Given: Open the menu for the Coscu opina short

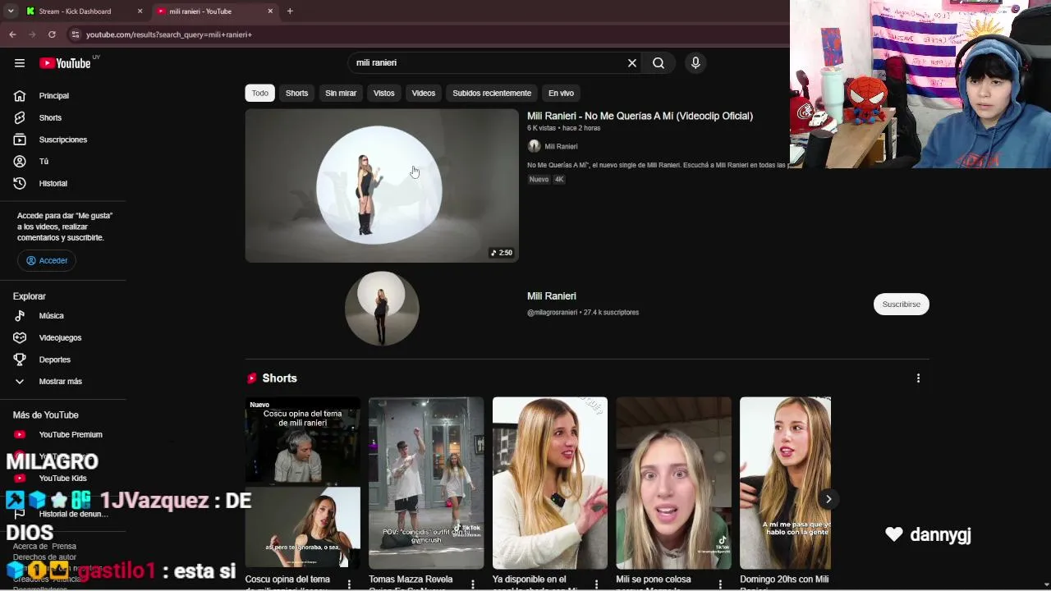Looking at the screenshot, I should [349, 584].
